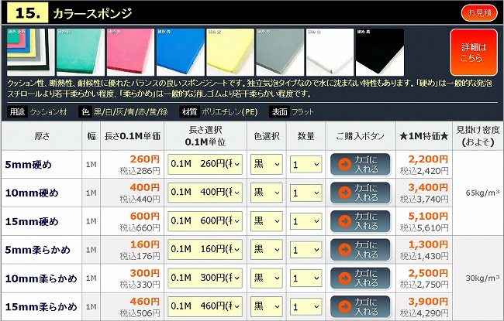Click the お見積 estimate button
Screen dimensions: 504x321
478,12
